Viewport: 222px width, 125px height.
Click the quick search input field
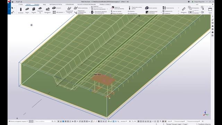click(43, 121)
